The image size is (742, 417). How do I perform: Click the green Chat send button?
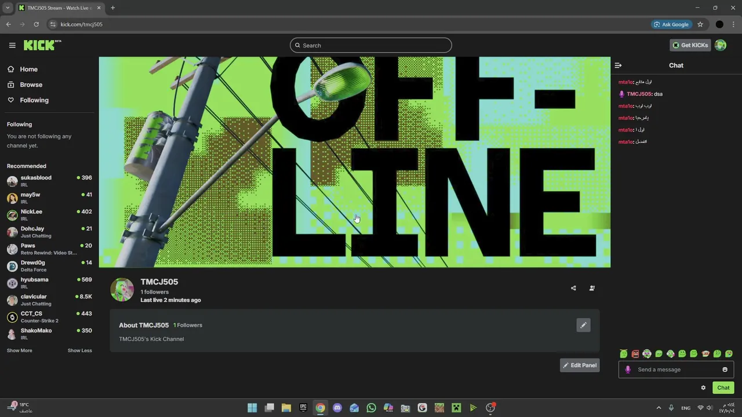[x=723, y=388]
